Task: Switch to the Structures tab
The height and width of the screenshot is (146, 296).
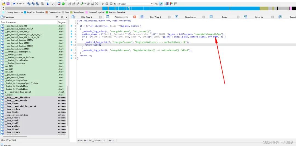Action: click(x=190, y=17)
